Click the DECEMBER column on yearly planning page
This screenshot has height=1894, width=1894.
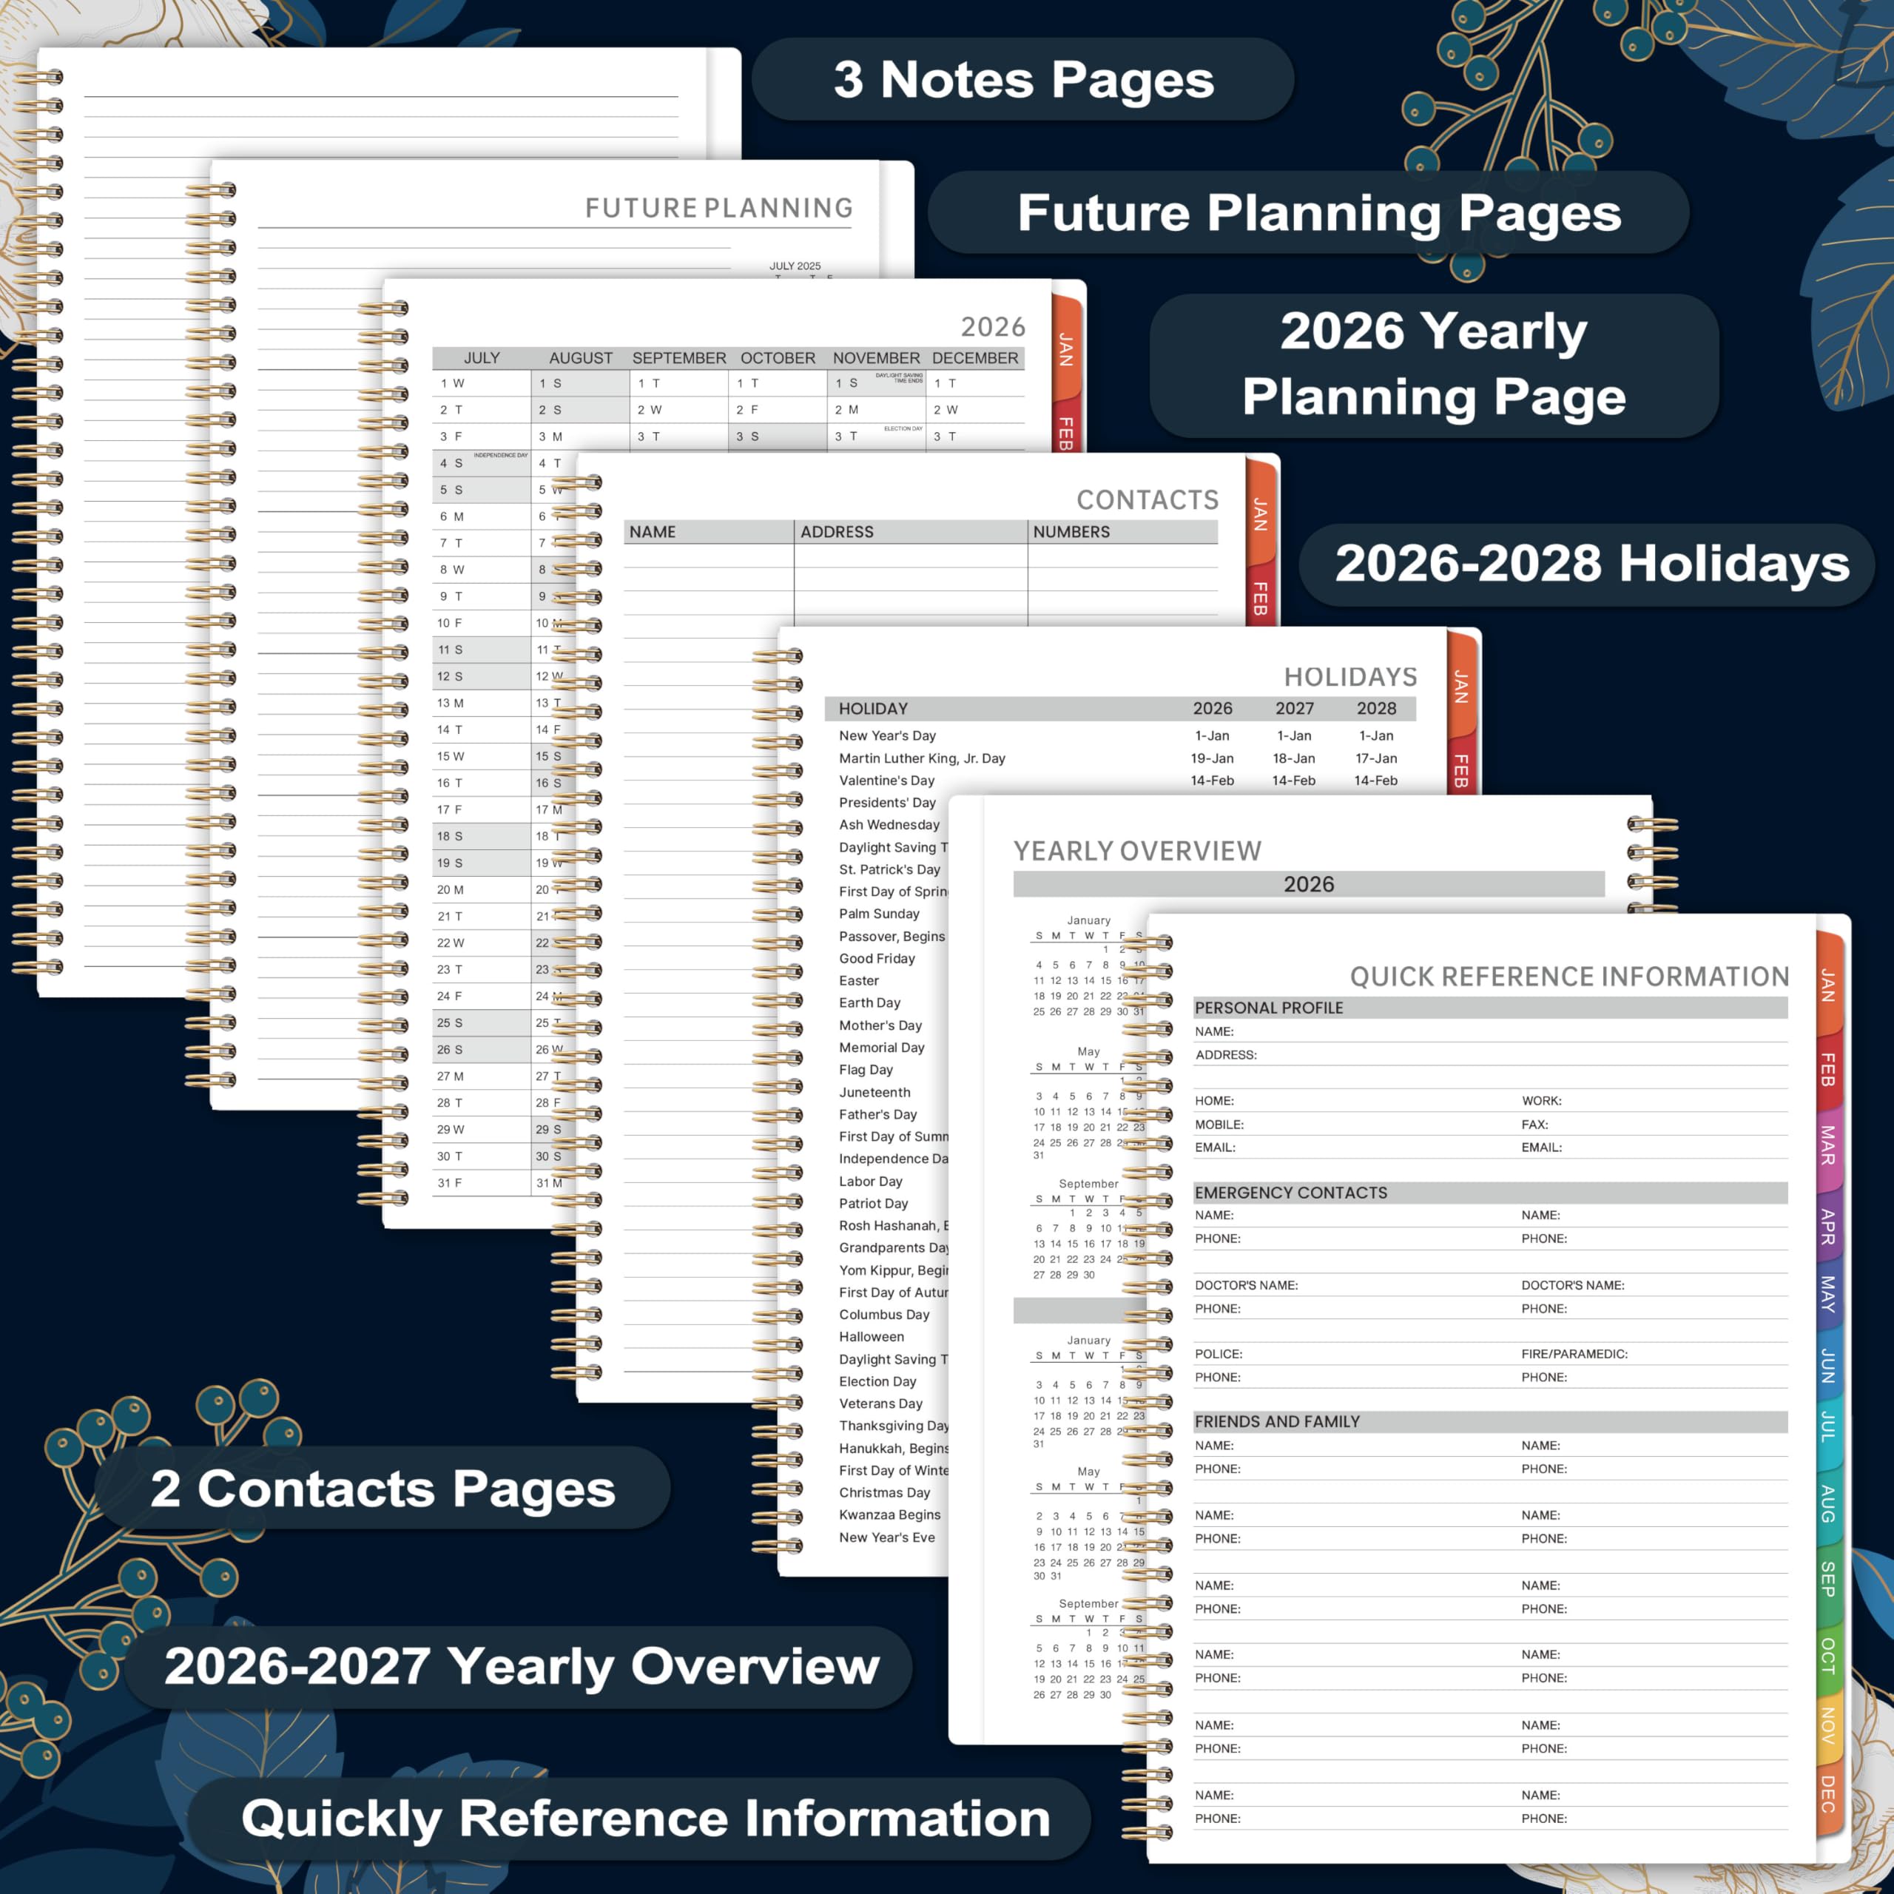pyautogui.click(x=974, y=358)
